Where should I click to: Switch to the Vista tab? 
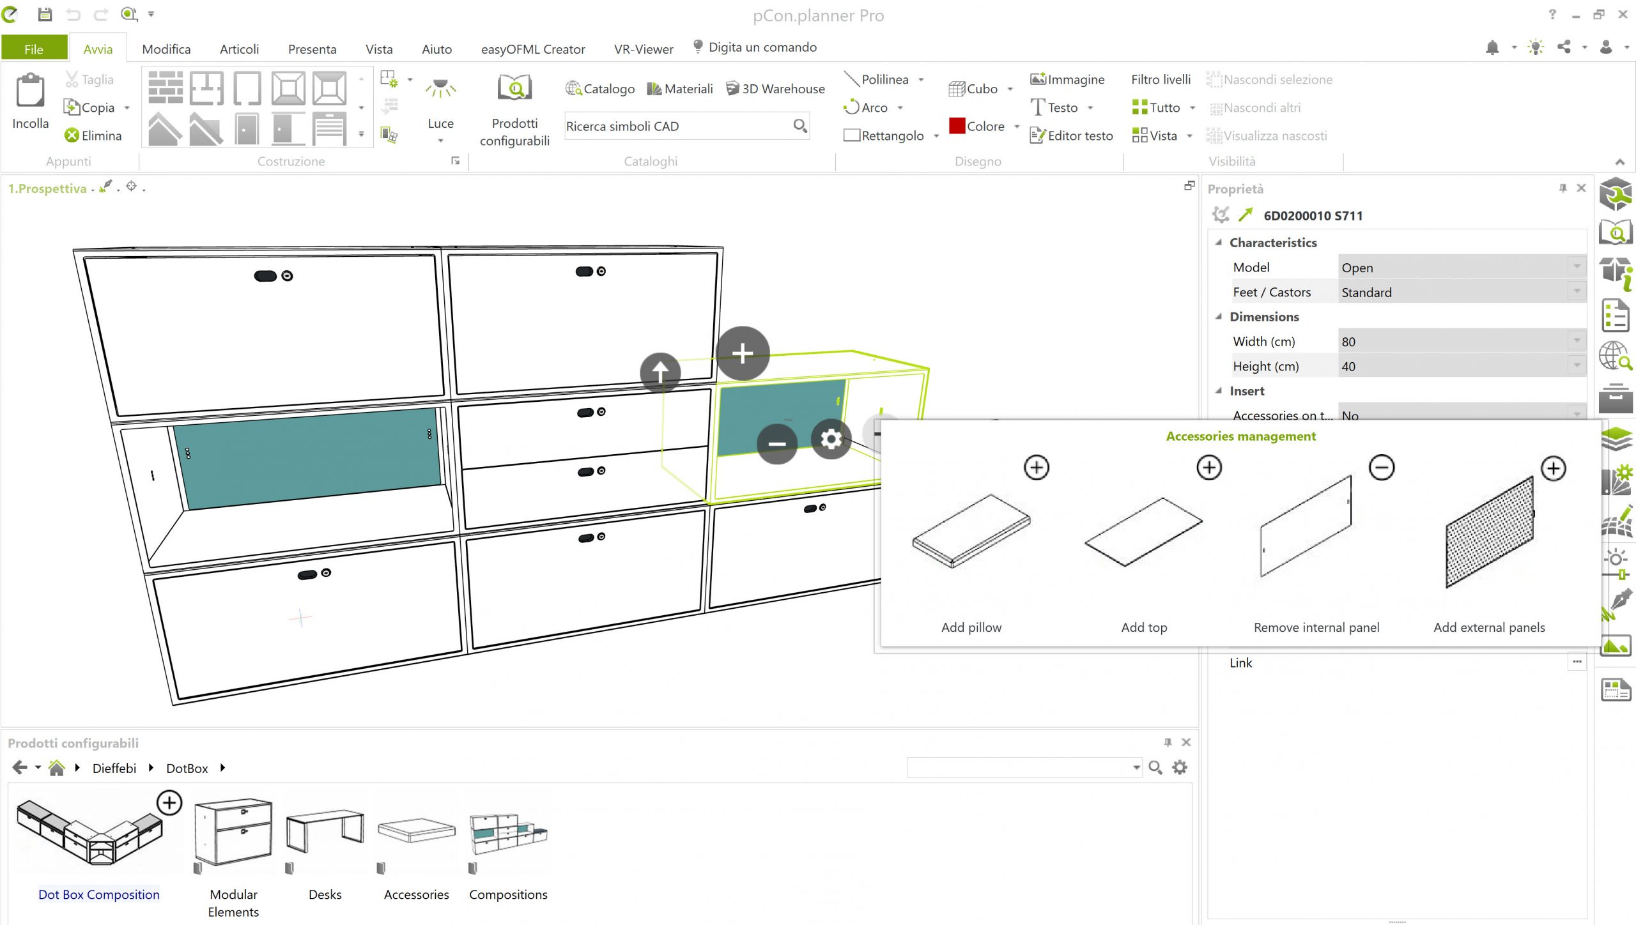[379, 49]
